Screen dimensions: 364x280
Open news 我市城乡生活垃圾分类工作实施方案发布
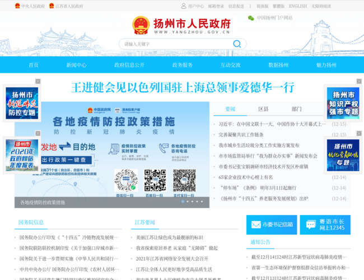coord(259,146)
